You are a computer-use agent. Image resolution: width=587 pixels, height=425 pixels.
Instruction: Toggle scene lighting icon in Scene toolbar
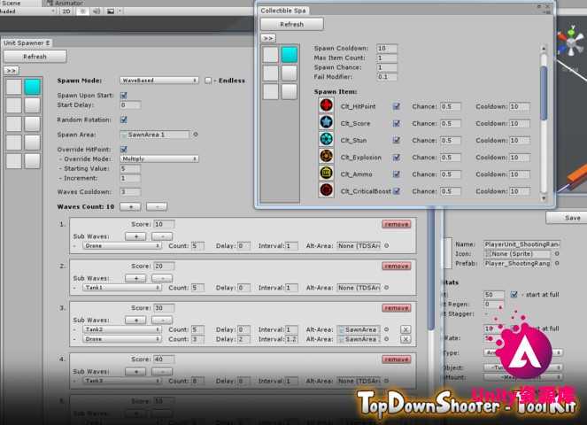[x=82, y=12]
